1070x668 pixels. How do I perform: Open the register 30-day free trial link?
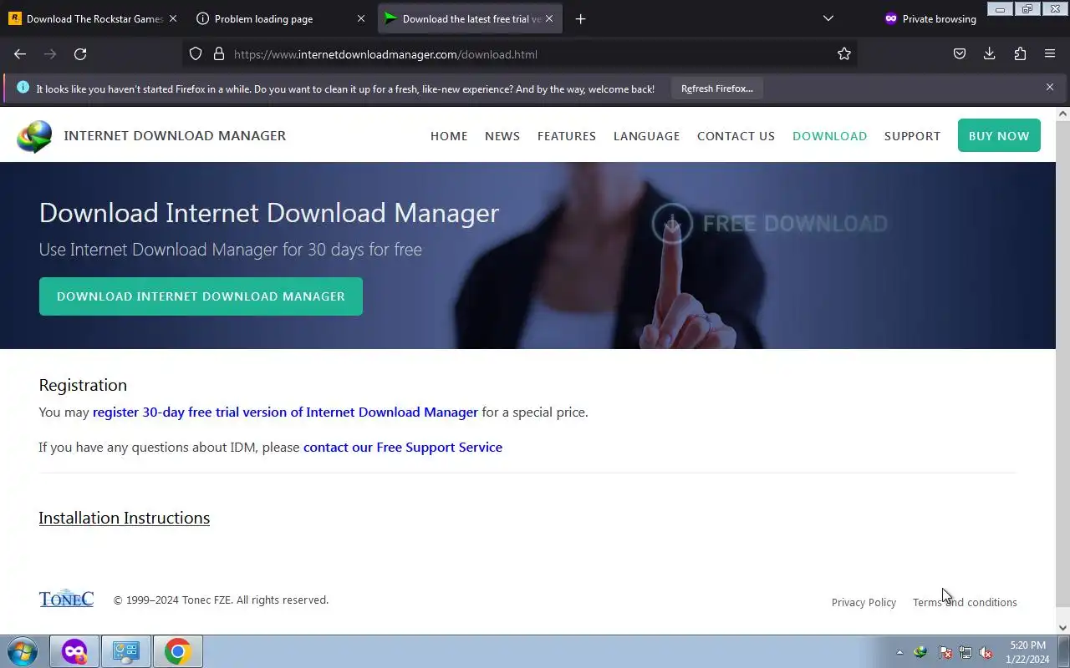point(285,412)
